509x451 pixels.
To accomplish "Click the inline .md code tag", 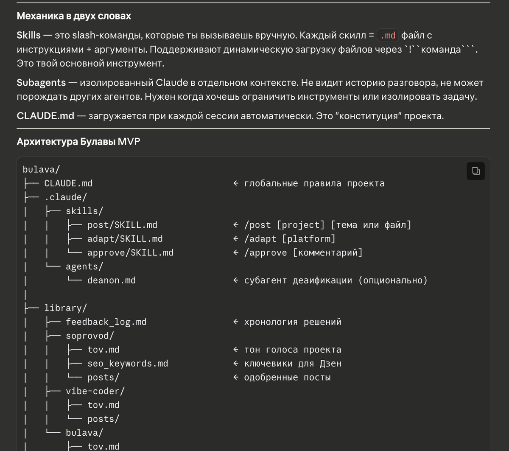I will [388, 36].
